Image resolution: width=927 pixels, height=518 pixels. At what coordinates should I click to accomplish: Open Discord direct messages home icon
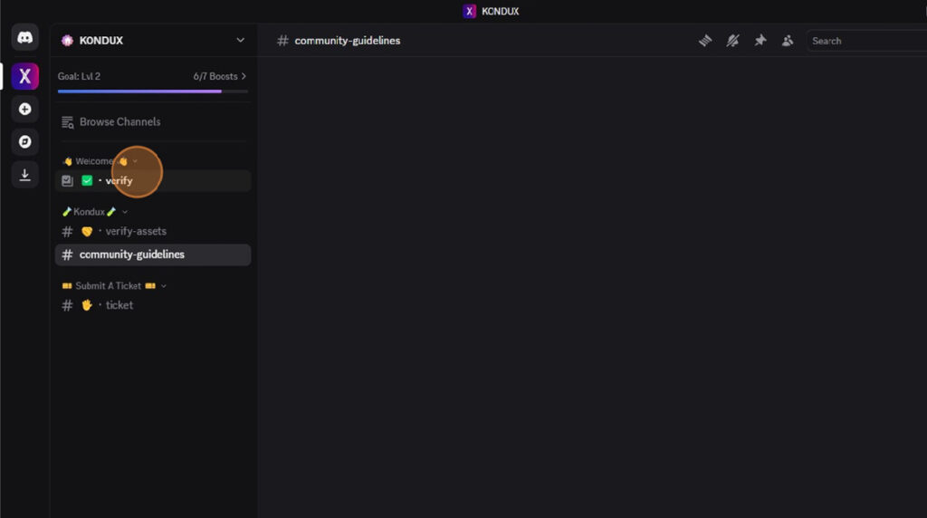point(24,37)
